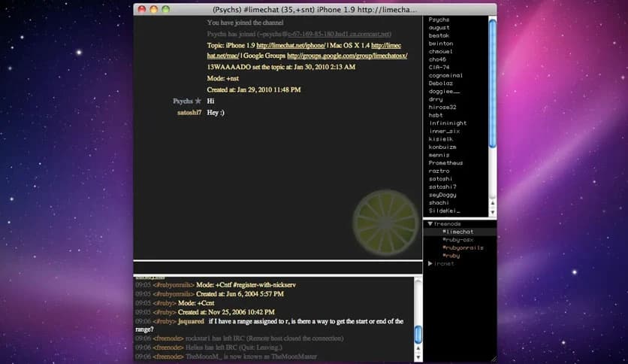Open the Google Groups limechatosx link
The height and width of the screenshot is (364, 628).
tap(347, 56)
